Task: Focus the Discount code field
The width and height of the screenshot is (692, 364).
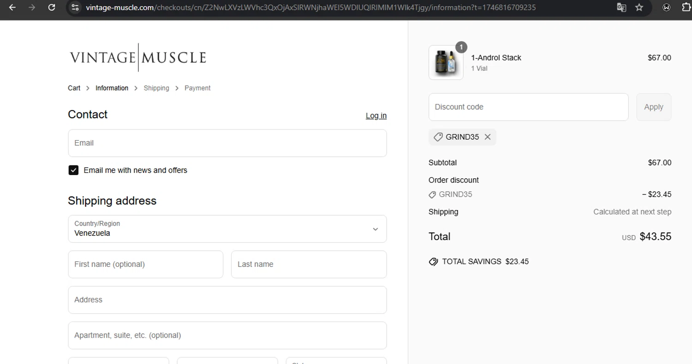Action: pos(528,107)
